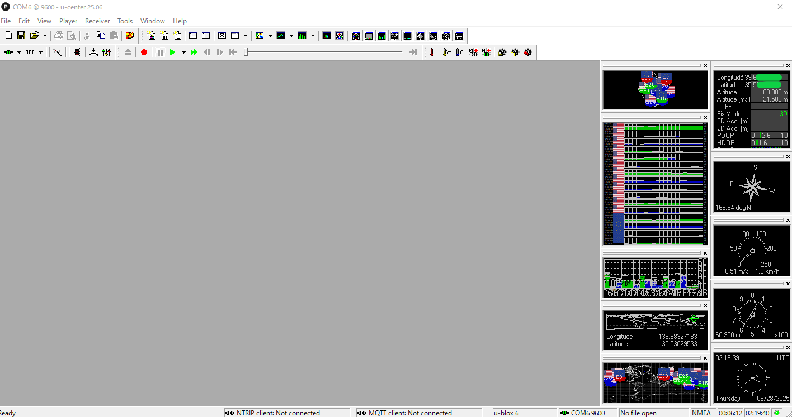Trigger a receiver Coldstart (C thermometer)
The height and width of the screenshot is (417, 792).
[x=459, y=52]
